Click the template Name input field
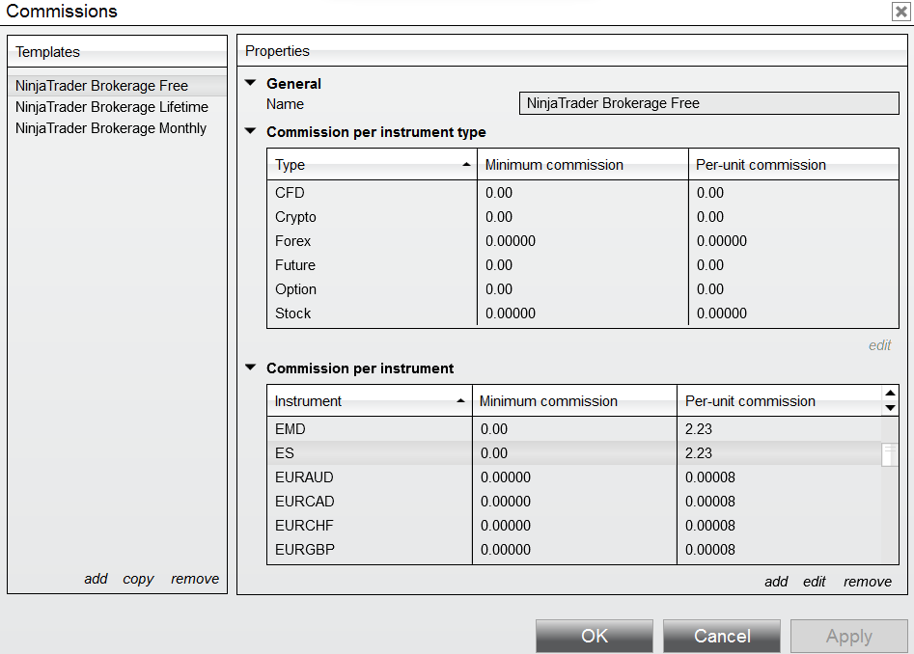This screenshot has height=654, width=914. 708,103
